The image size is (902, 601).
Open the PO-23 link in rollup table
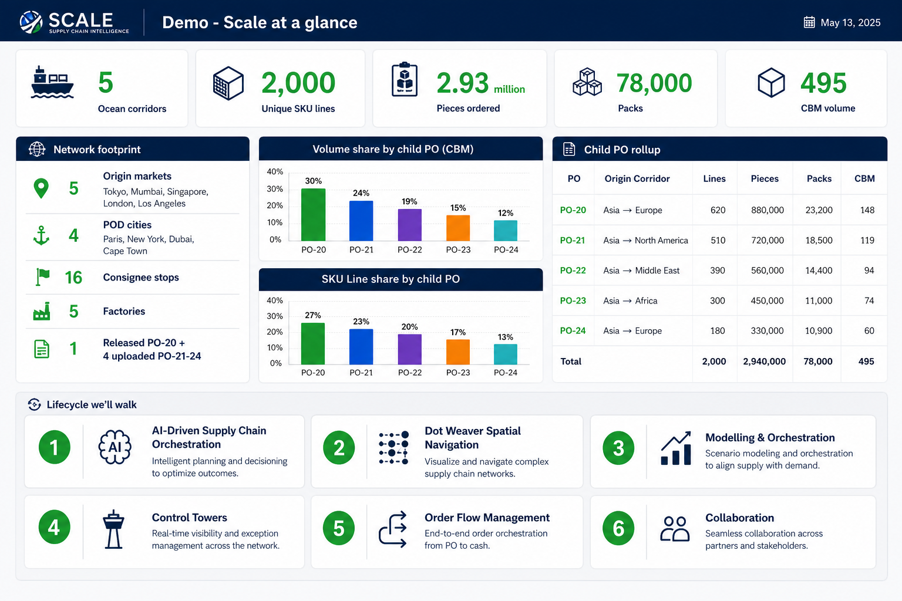[x=573, y=300]
